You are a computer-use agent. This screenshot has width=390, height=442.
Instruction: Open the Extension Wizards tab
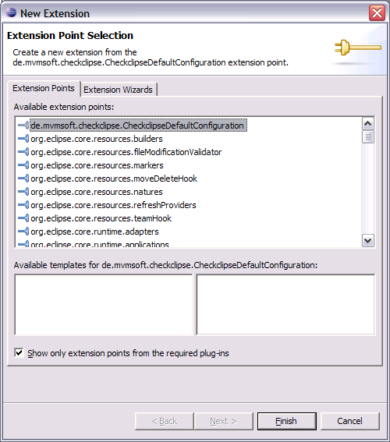[118, 90]
